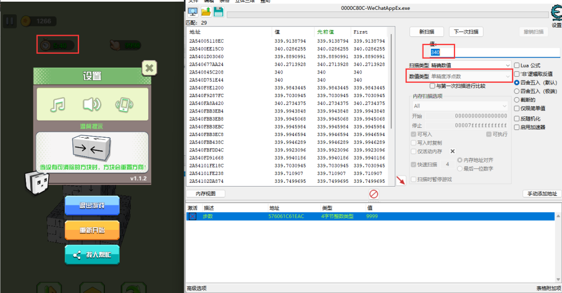Viewport: 562px width, 293px height.
Task: Select result row 2A540D751E44
Action: (287, 80)
